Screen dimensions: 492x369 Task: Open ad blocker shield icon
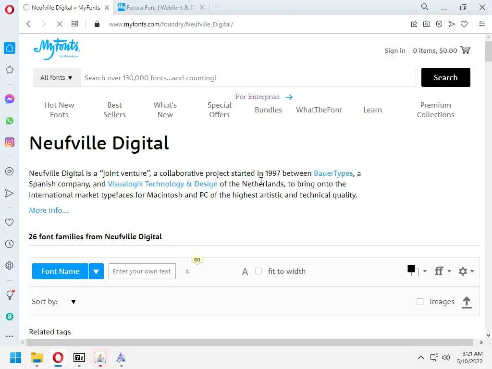(x=439, y=24)
